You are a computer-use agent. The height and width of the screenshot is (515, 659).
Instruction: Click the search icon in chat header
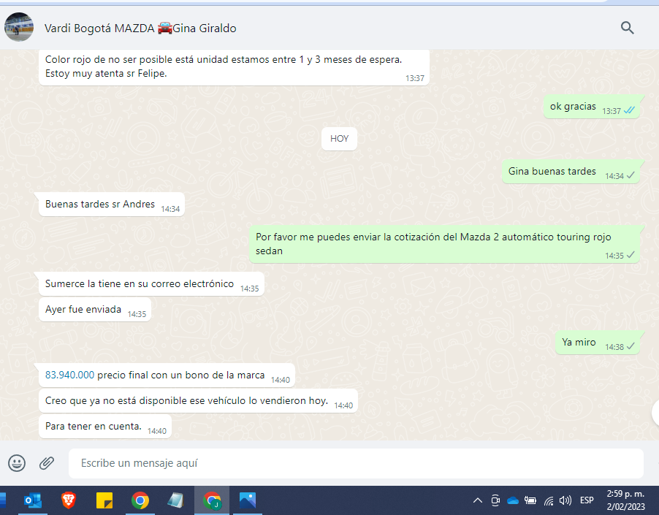[627, 28]
